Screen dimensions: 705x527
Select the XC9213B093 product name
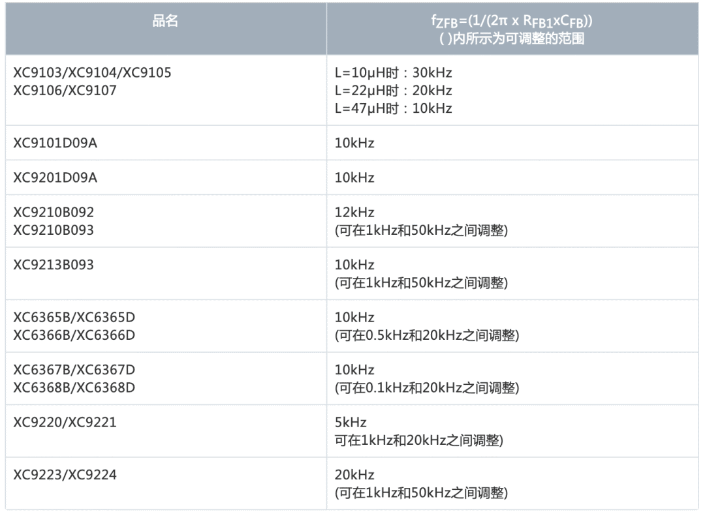point(54,265)
